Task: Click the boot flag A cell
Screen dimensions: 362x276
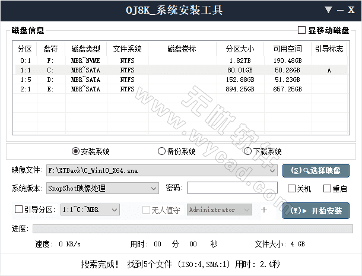Action: coord(329,70)
